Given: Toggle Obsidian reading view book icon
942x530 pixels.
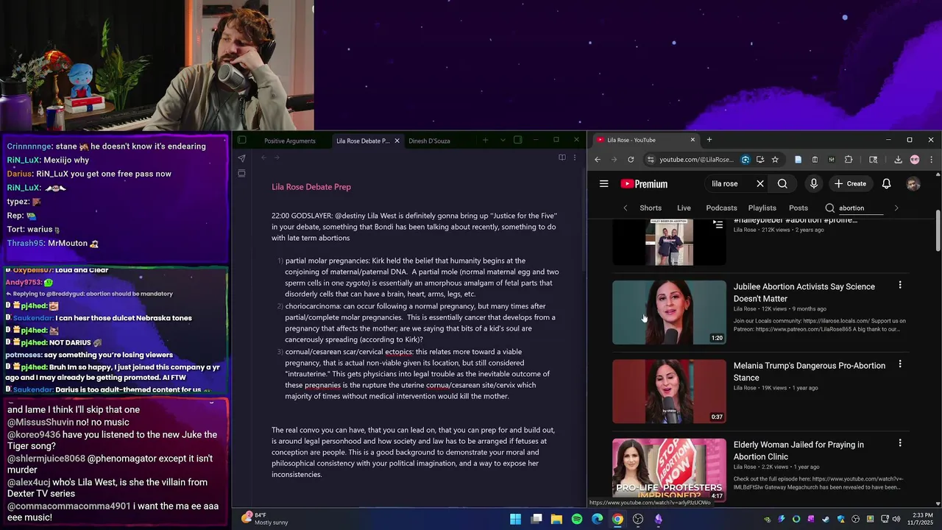Looking at the screenshot, I should click(x=562, y=158).
